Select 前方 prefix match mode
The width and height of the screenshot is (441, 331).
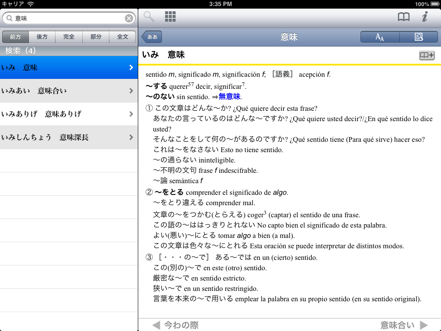click(x=16, y=37)
